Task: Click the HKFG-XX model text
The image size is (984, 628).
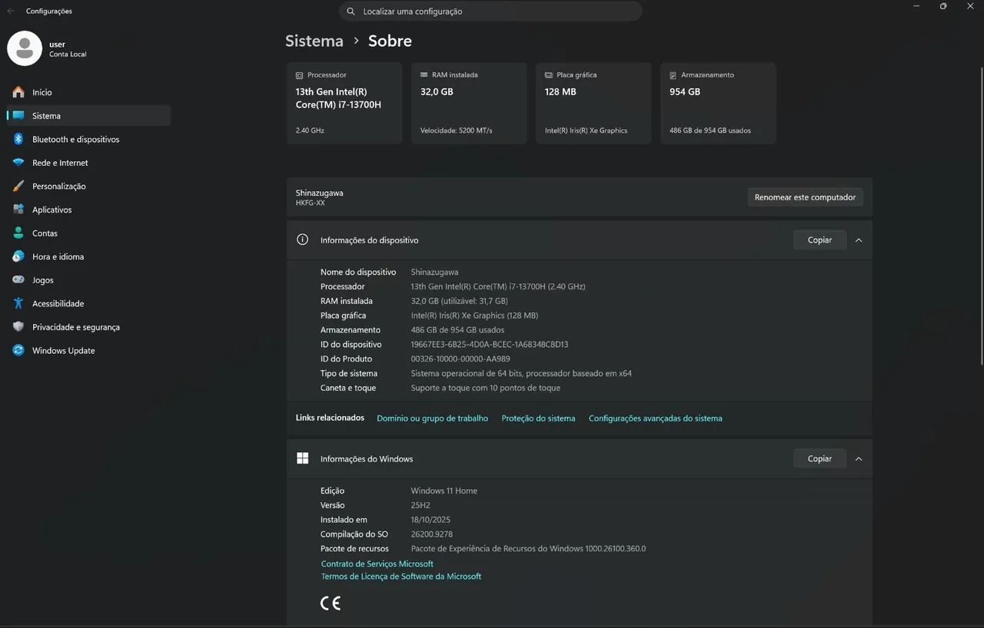Action: [x=311, y=203]
